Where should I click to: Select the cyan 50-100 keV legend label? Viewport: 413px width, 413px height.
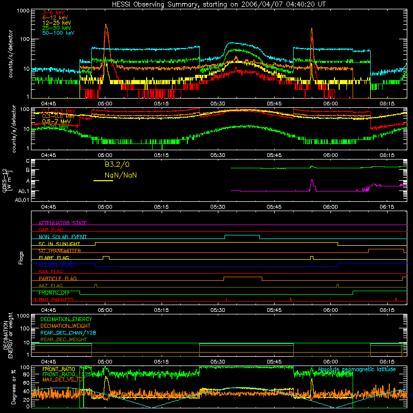58,33
